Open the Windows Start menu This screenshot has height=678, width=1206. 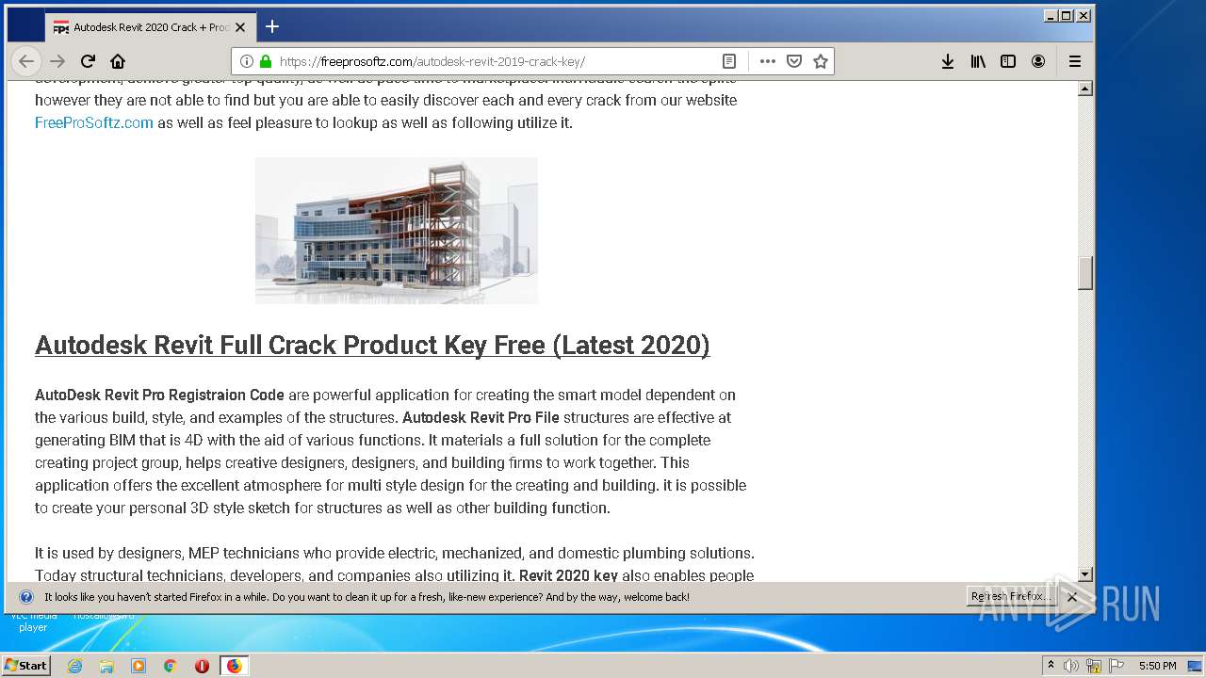[26, 665]
